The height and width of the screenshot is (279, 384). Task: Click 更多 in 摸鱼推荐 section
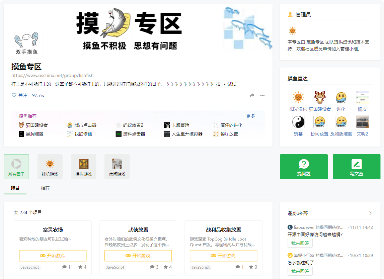[250, 116]
